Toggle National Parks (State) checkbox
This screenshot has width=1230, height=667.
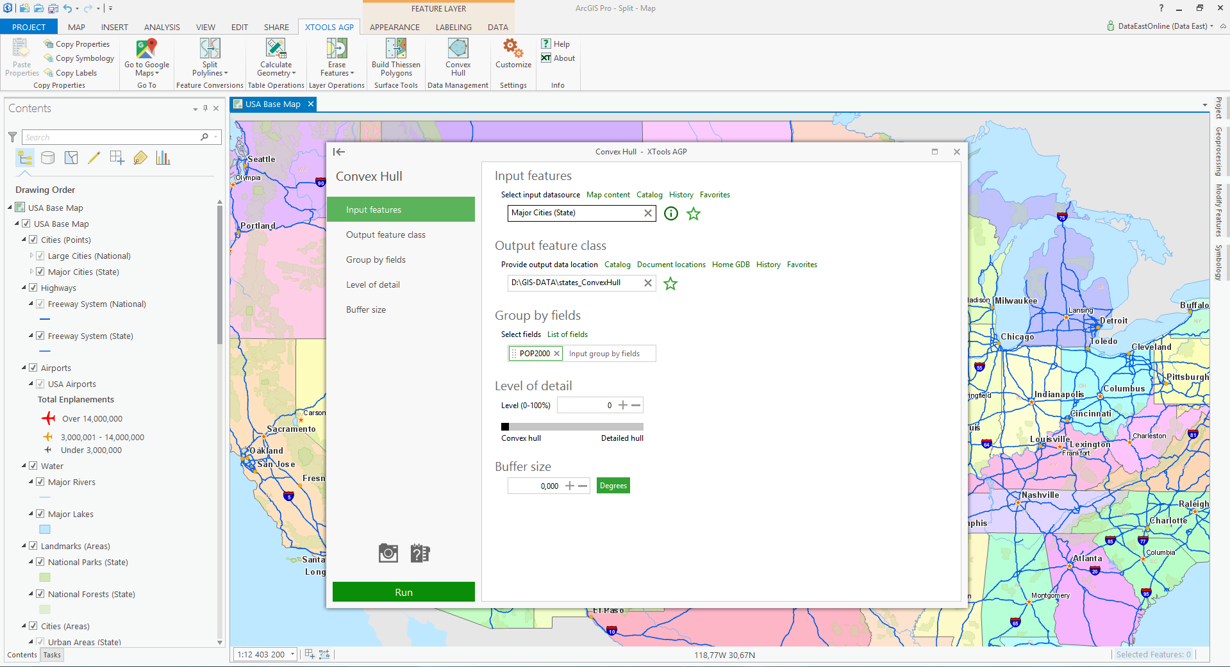[x=40, y=562]
